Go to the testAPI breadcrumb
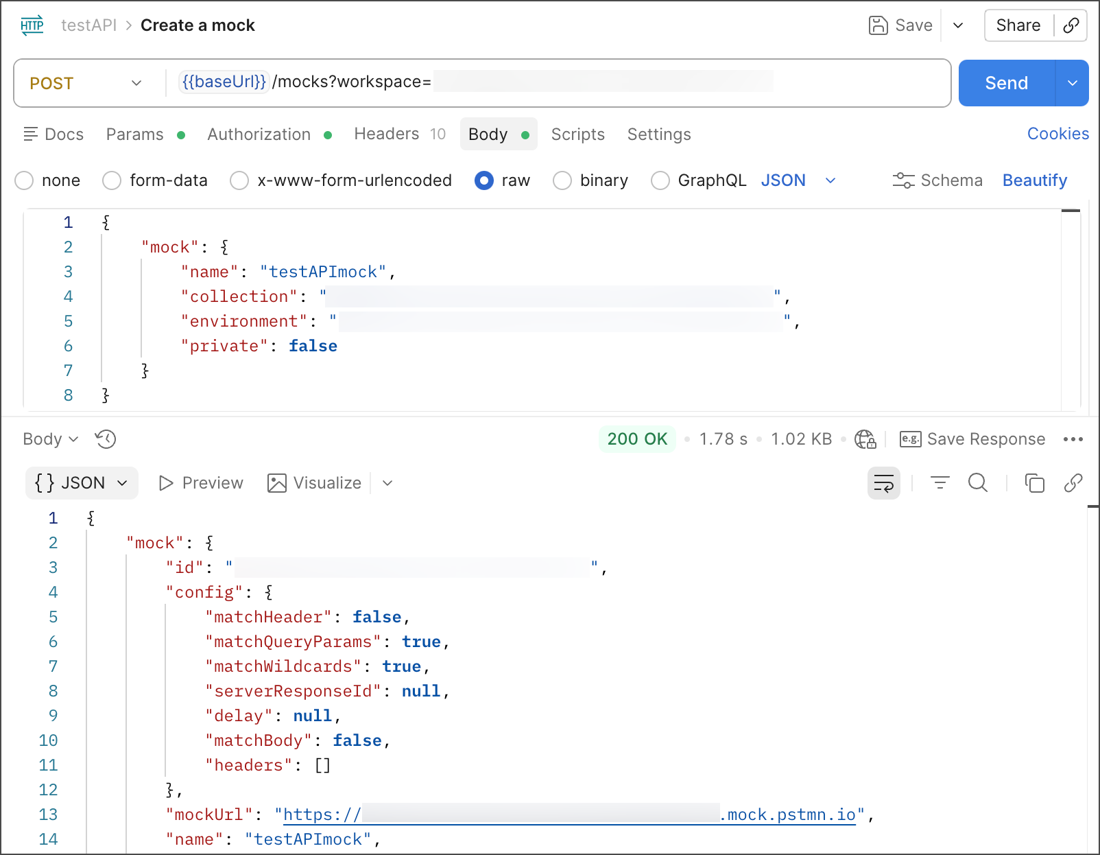Image resolution: width=1100 pixels, height=855 pixels. [x=88, y=25]
